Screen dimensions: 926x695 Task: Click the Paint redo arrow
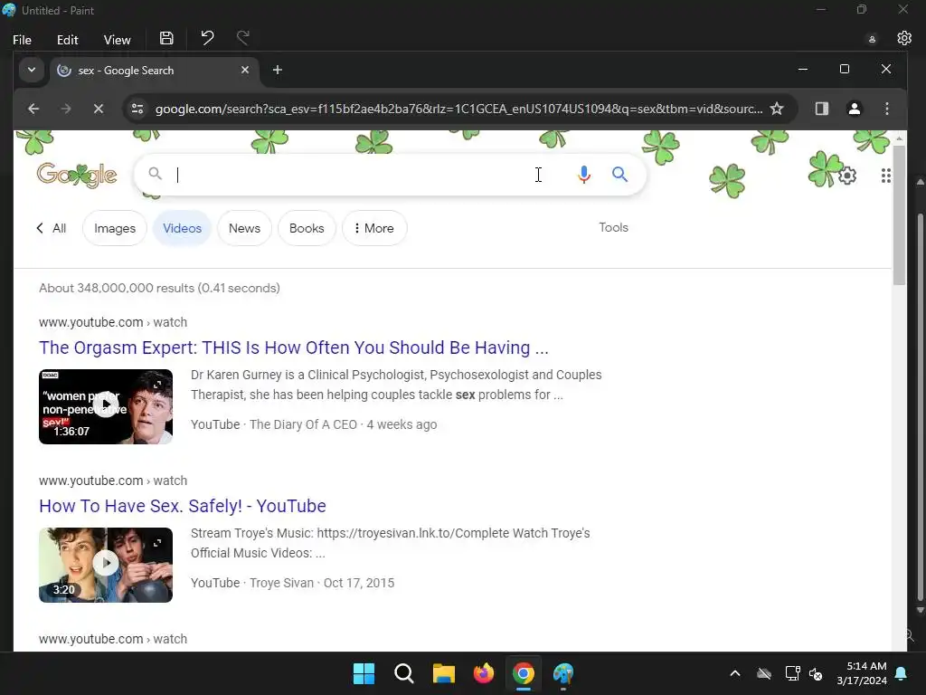(242, 38)
